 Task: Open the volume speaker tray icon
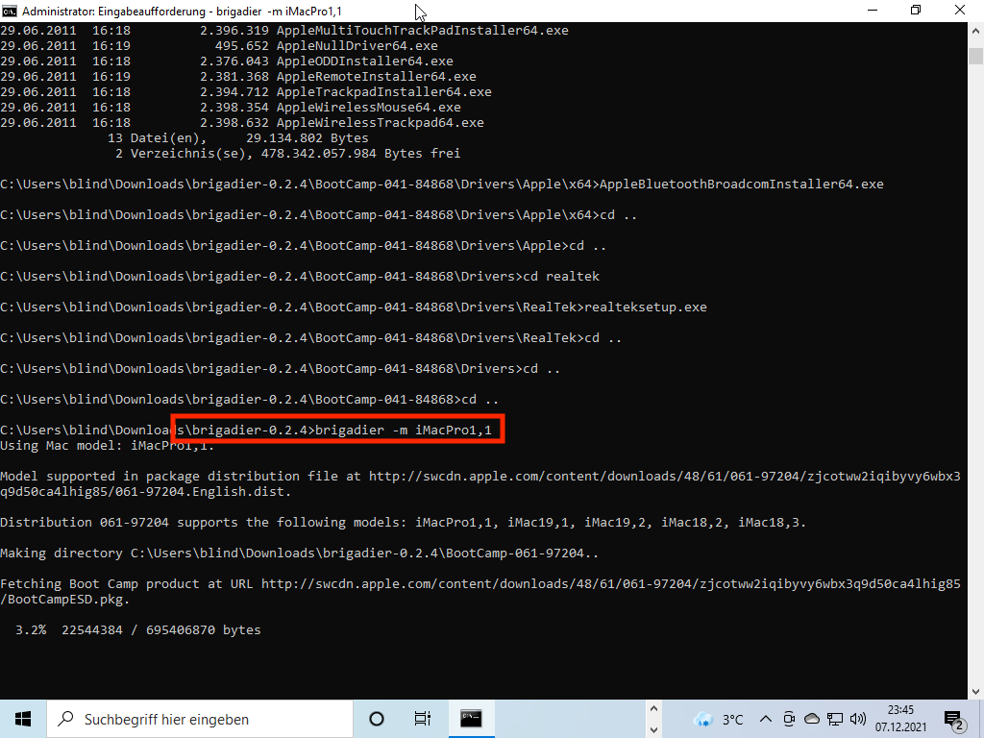tap(857, 719)
